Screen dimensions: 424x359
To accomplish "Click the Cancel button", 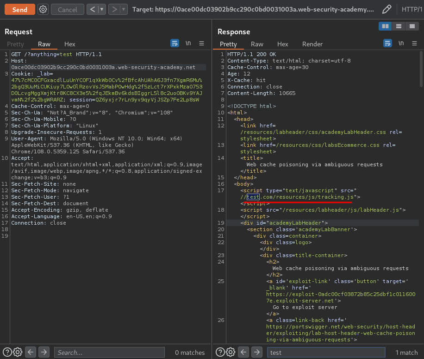I will pos(67,9).
